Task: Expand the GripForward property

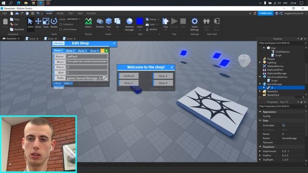Action: click(x=260, y=151)
